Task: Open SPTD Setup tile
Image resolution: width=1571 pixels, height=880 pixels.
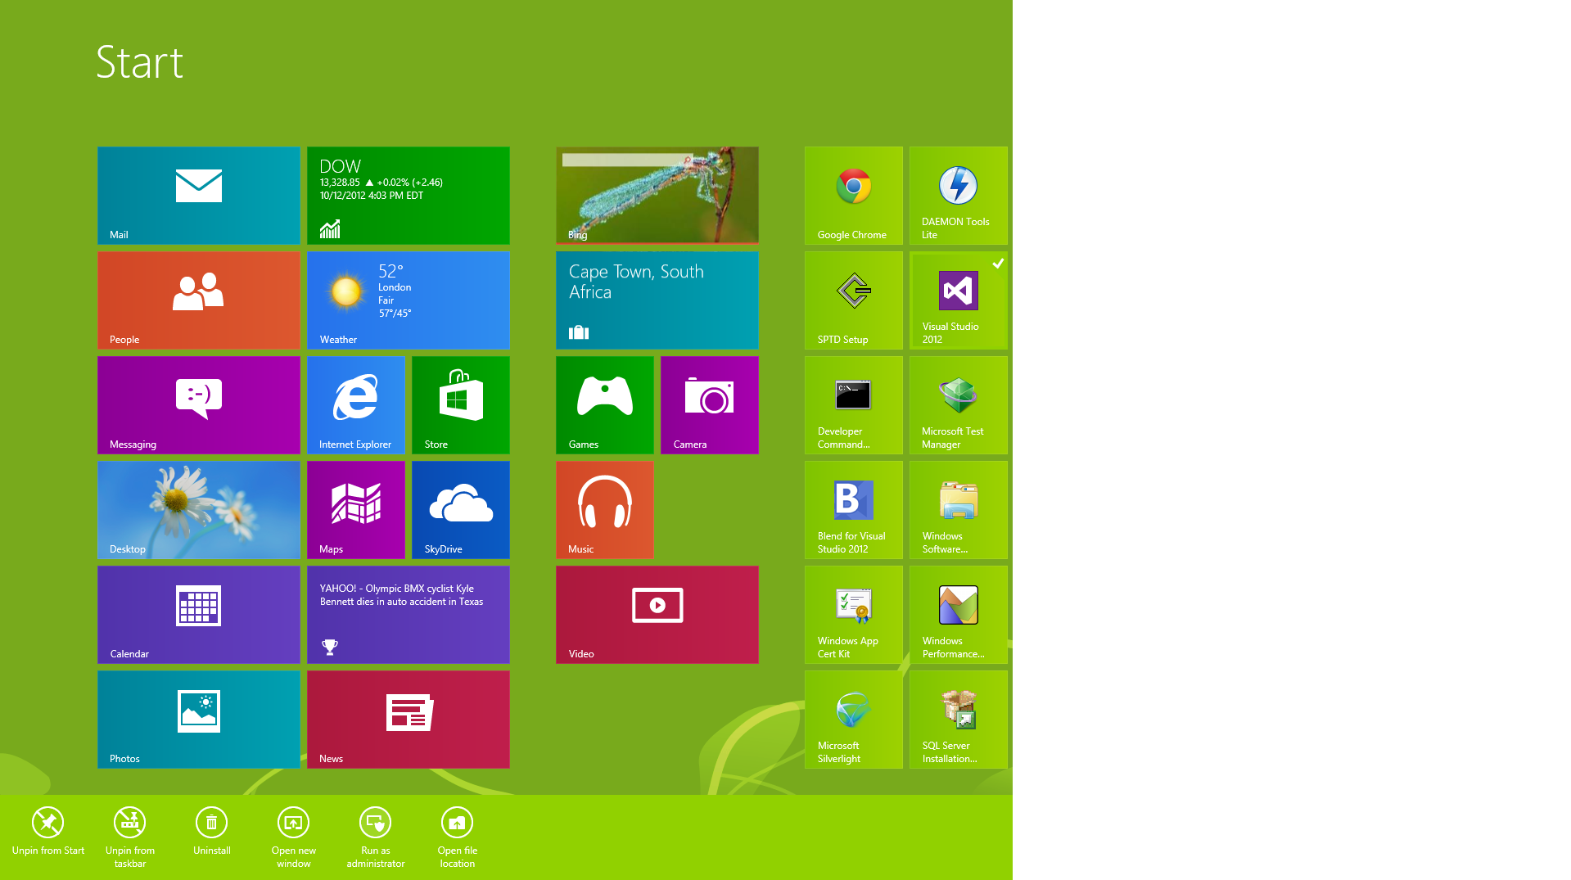Action: [854, 300]
